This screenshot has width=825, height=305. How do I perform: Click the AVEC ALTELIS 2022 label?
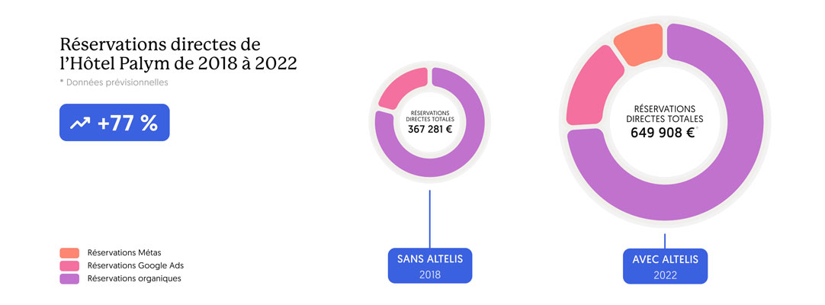[665, 266]
